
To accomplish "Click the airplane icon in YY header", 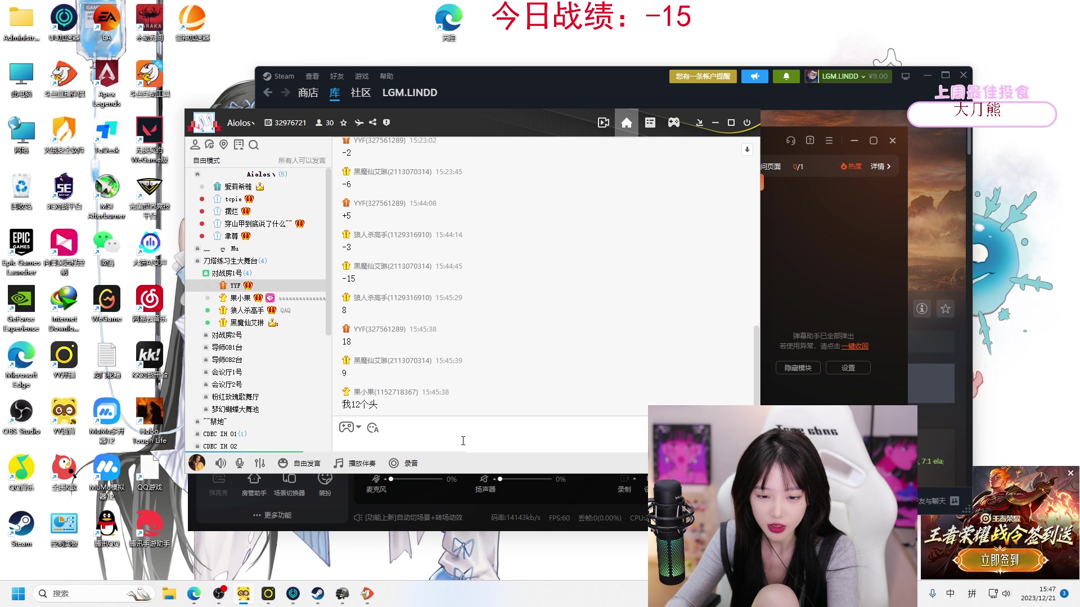I will [x=359, y=123].
